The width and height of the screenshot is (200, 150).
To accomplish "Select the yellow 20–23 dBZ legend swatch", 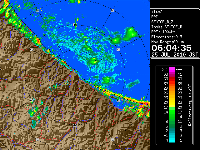I will pos(172,102).
